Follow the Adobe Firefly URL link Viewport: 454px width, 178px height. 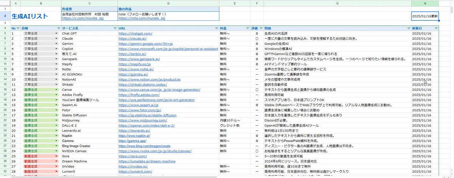(x=139, y=95)
